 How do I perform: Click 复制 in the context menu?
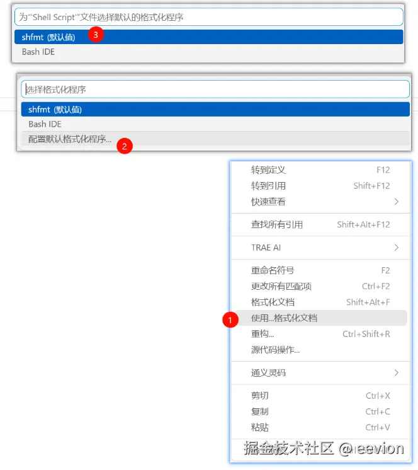320,411
